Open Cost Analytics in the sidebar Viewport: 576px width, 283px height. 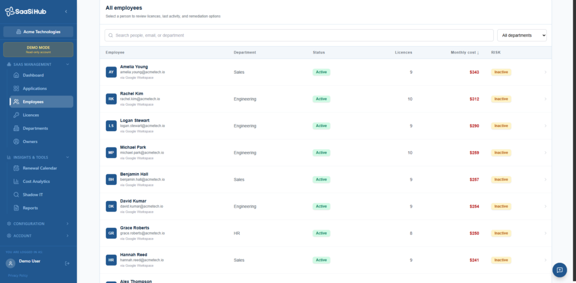click(42, 182)
